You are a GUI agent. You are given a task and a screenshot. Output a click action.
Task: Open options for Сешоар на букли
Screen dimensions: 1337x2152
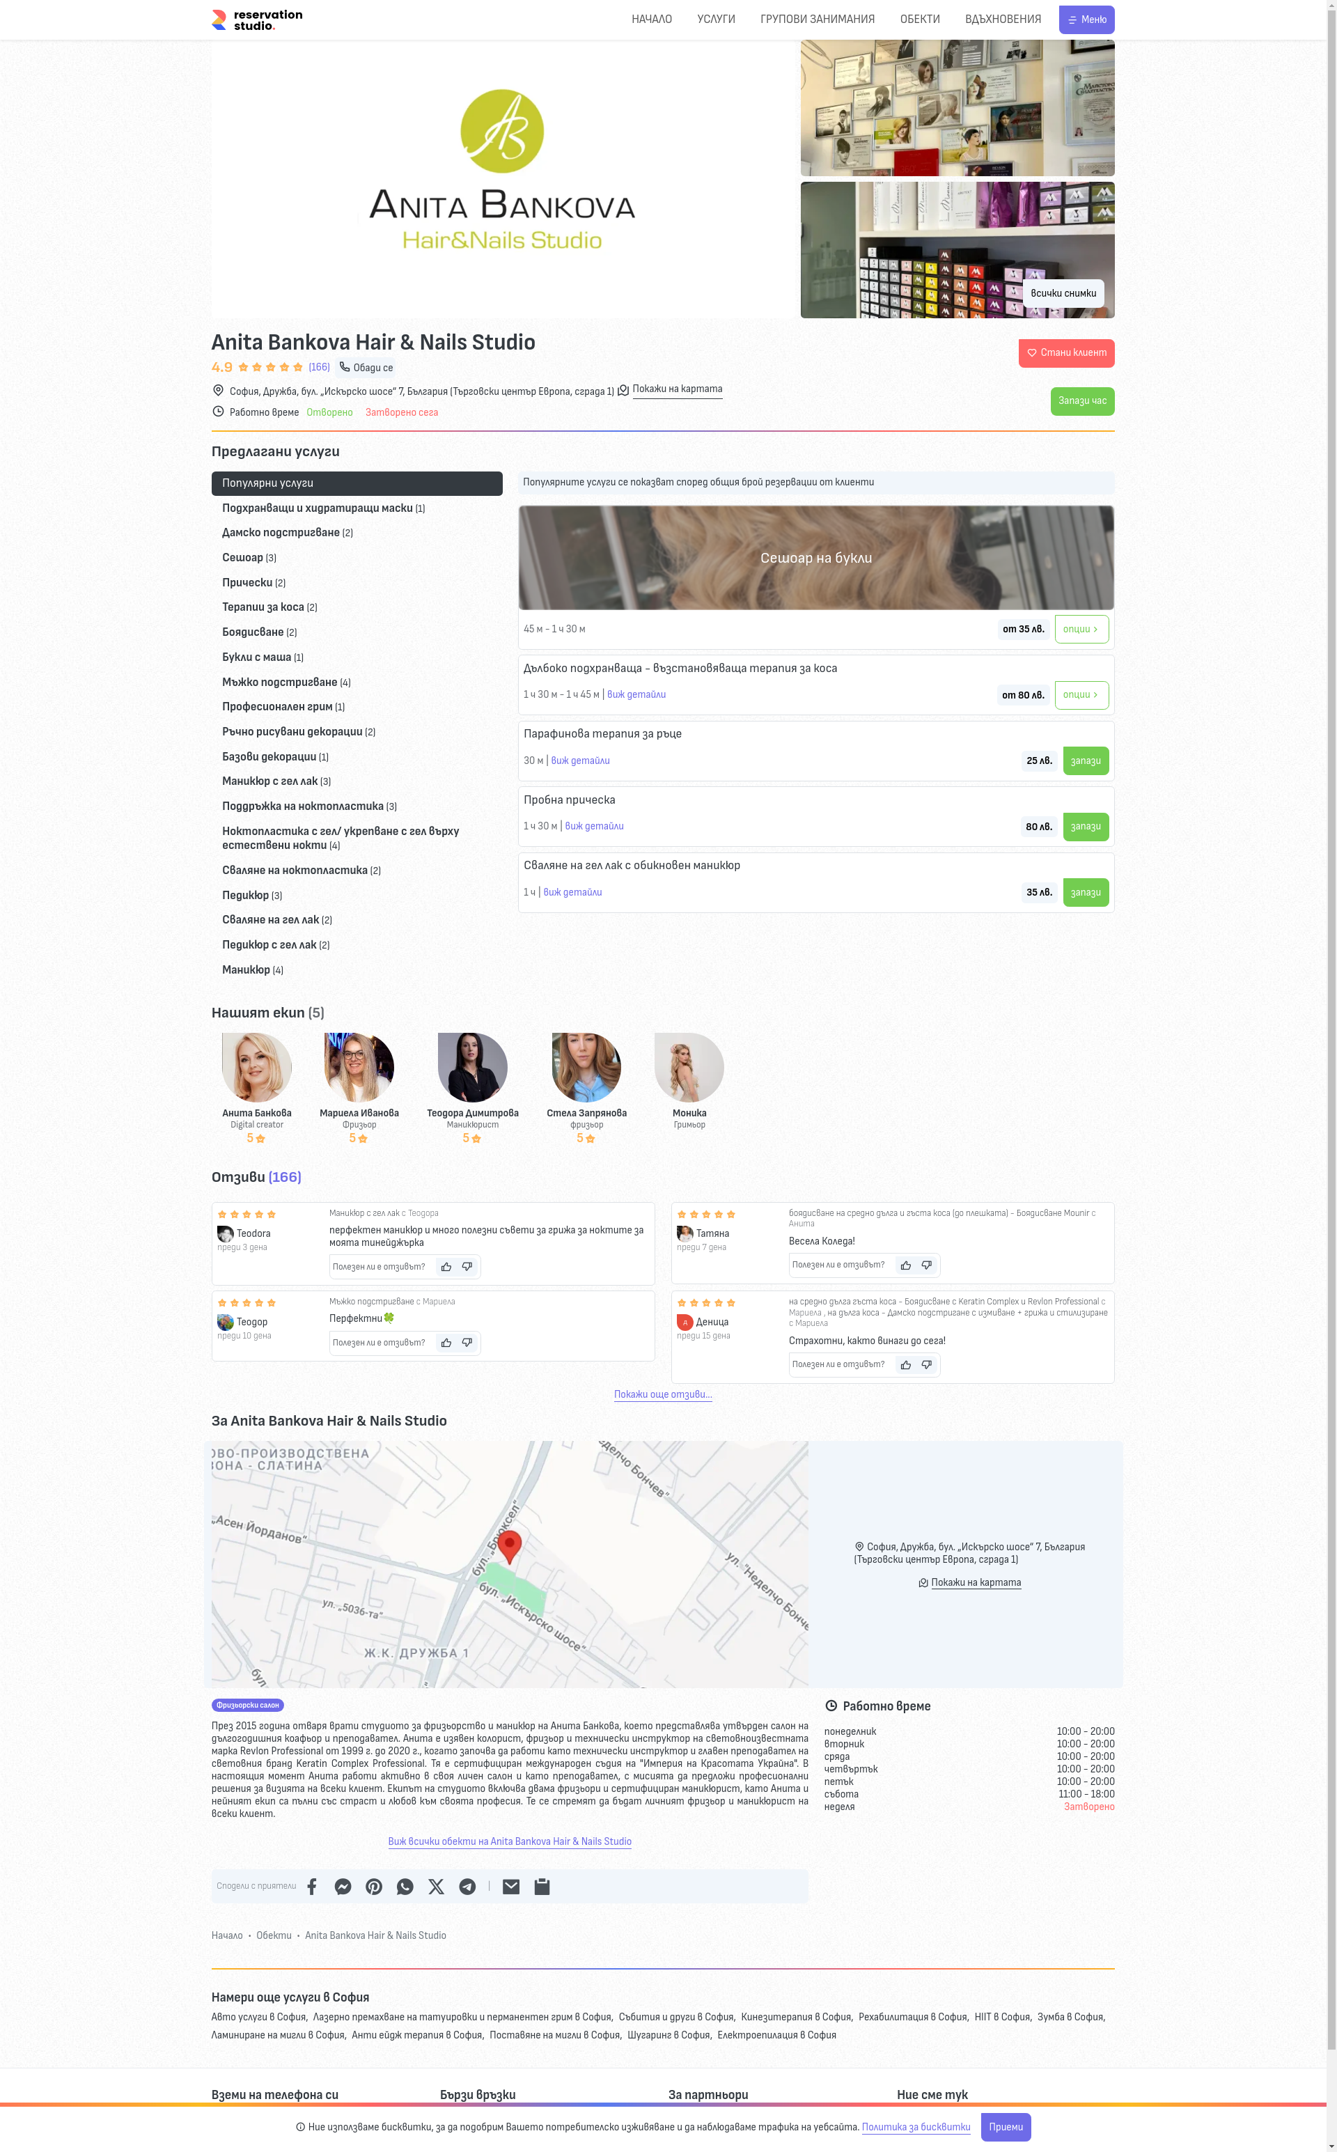(x=1081, y=630)
